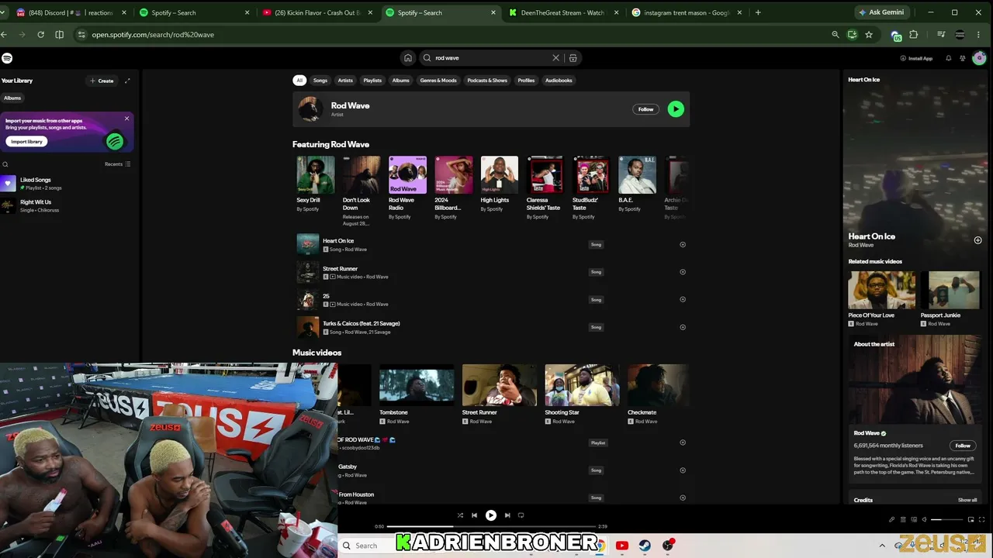Viewport: 993px width, 558px height.
Task: Select the Audiobooks filter chip
Action: tap(559, 81)
